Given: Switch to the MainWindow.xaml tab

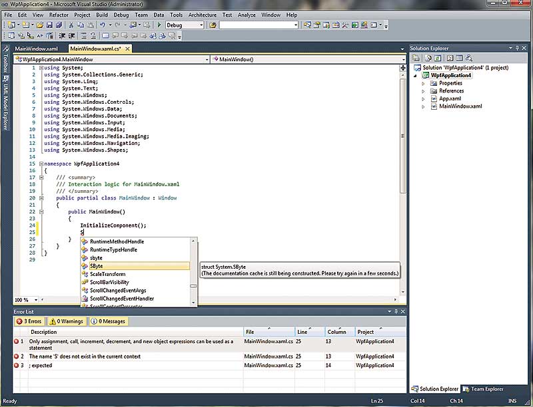Looking at the screenshot, I should click(x=37, y=49).
